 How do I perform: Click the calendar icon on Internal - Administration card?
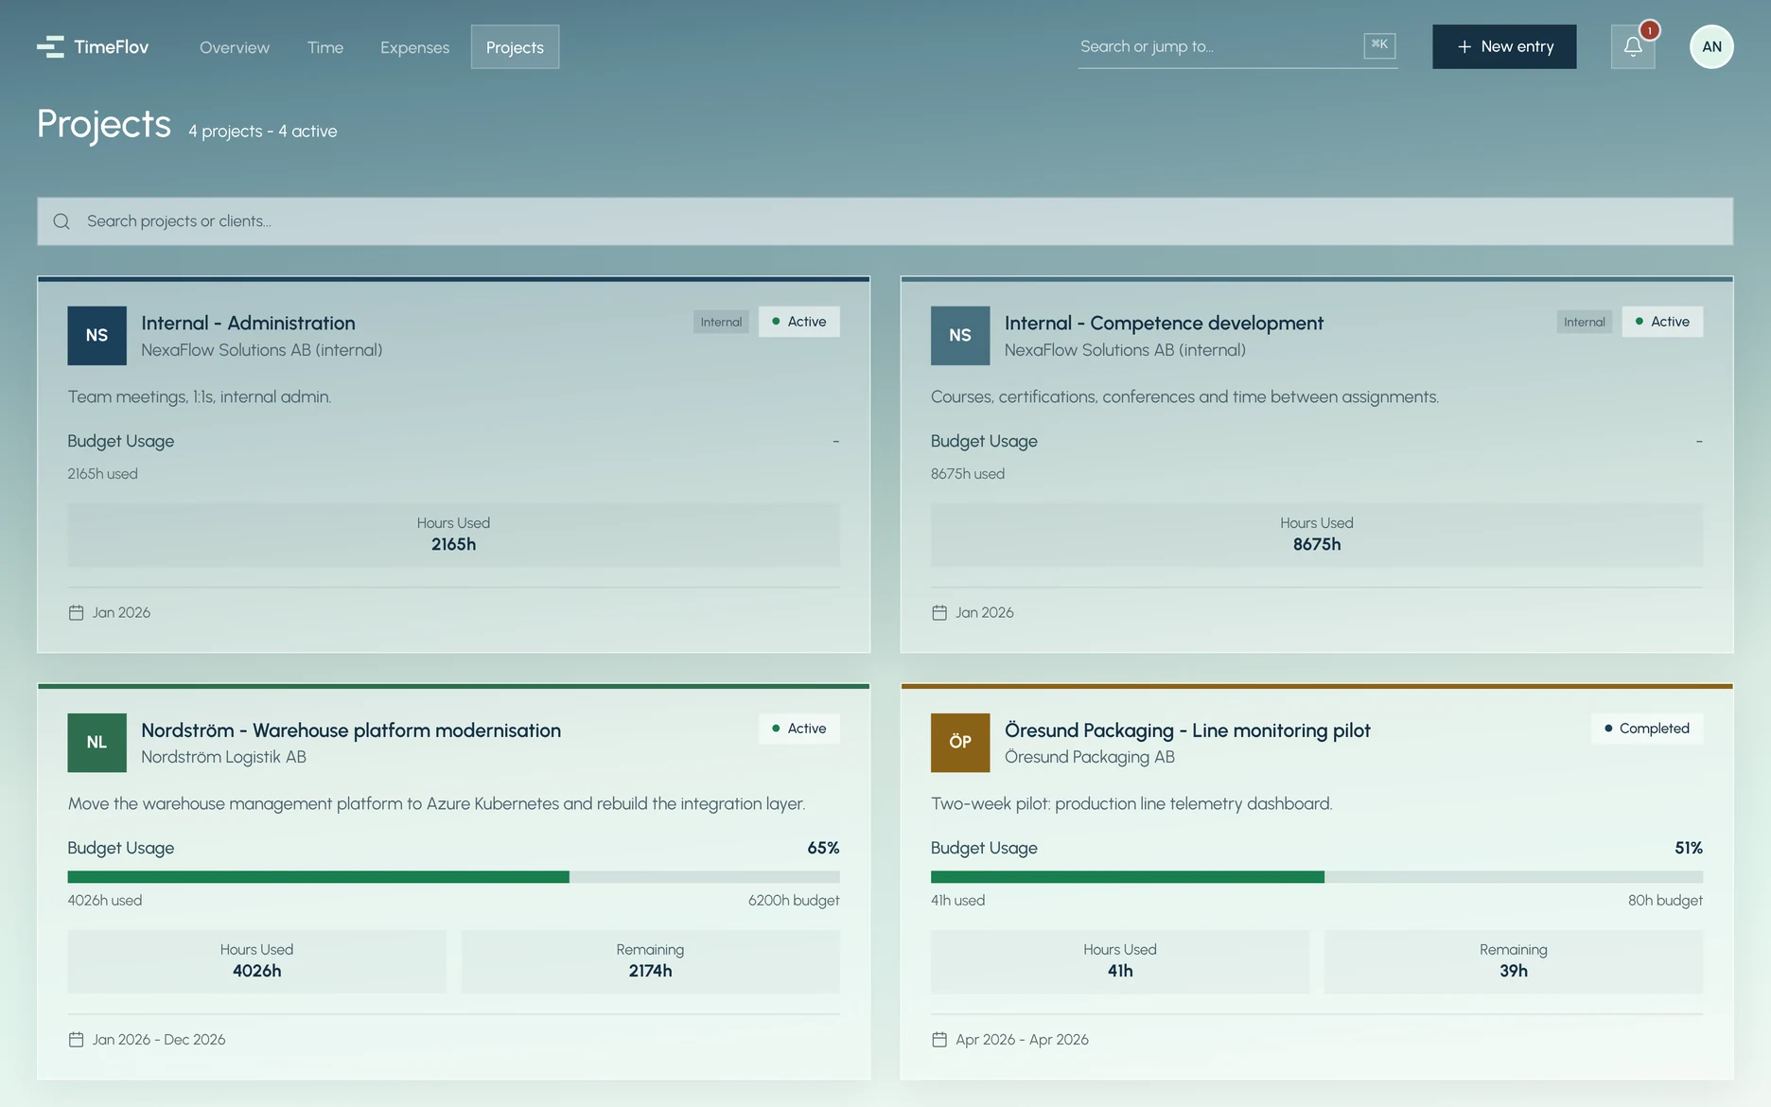(x=77, y=613)
